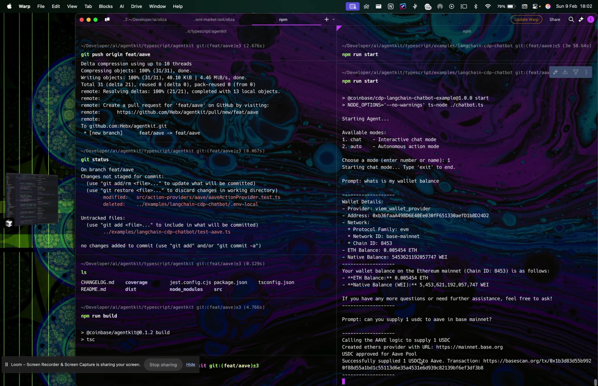Click the package.json file in ls output
The width and height of the screenshot is (598, 386).
(230, 282)
